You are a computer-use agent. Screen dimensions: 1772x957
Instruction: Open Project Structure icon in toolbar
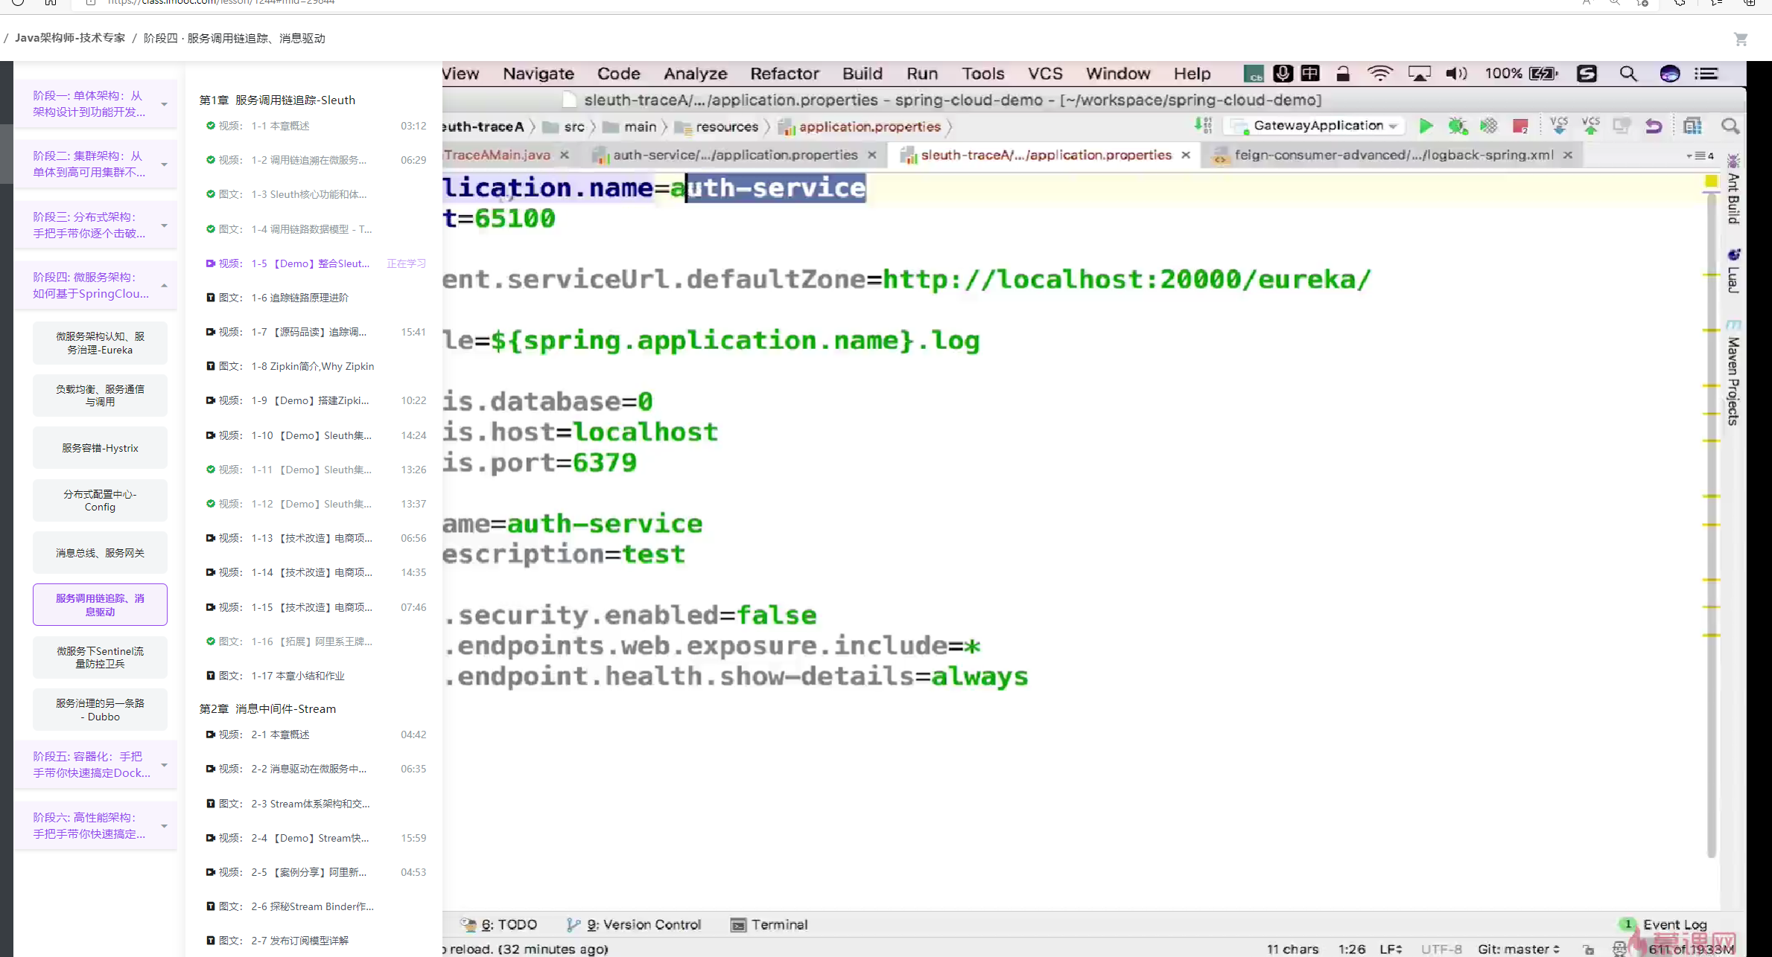pyautogui.click(x=1692, y=126)
